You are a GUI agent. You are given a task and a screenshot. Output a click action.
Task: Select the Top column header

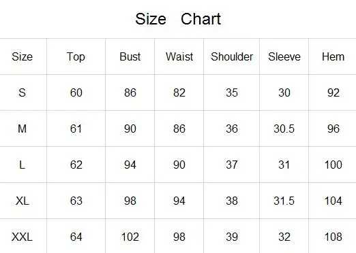point(76,57)
